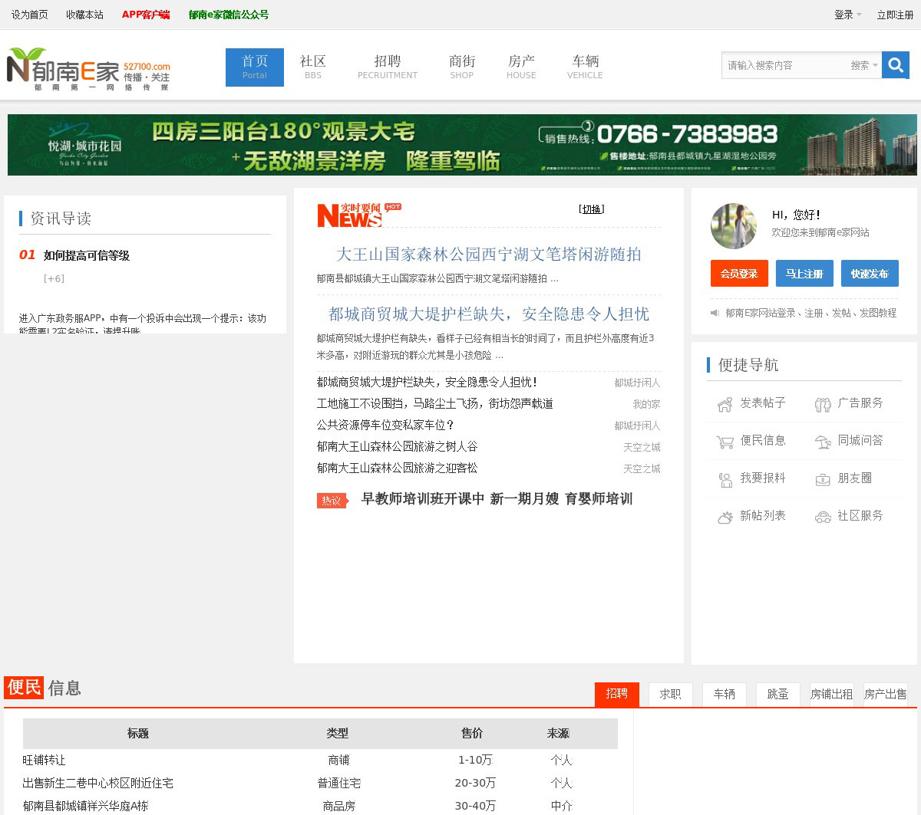Open the 社区服务 car icon

(823, 517)
